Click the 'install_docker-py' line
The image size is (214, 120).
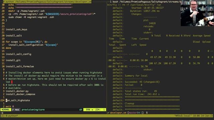17,91
